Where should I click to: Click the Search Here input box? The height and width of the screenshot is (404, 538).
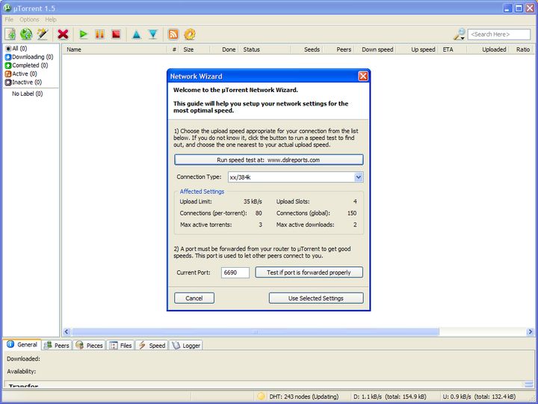[x=499, y=34]
